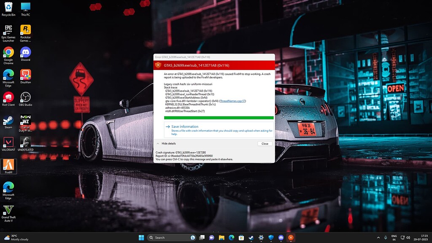This screenshot has height=243, width=432.
Task: Select the VALORANT desktop shortcut
Action: (x=8, y=144)
